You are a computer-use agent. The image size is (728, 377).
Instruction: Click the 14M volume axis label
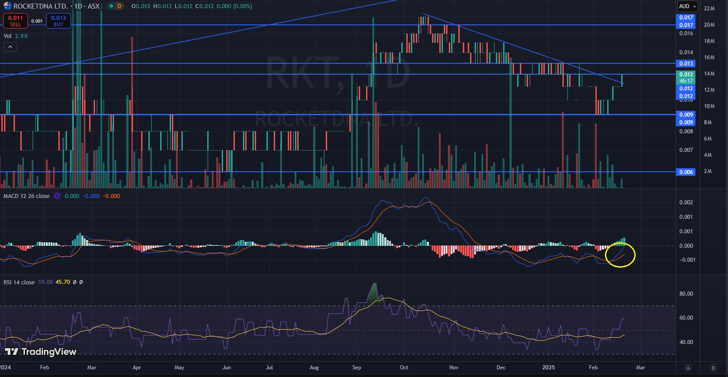tap(709, 74)
